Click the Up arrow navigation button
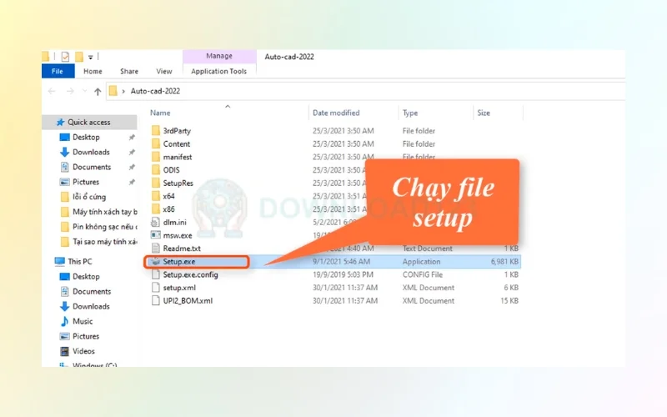The image size is (667, 417). pyautogui.click(x=98, y=91)
